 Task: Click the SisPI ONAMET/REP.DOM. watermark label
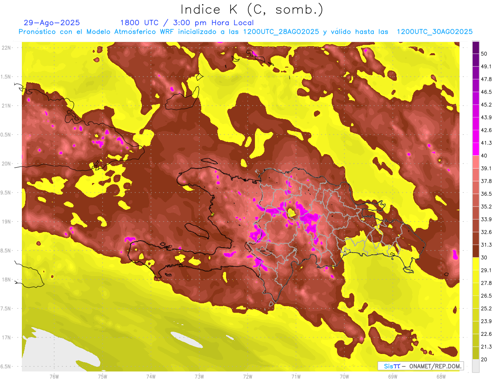pos(420,366)
